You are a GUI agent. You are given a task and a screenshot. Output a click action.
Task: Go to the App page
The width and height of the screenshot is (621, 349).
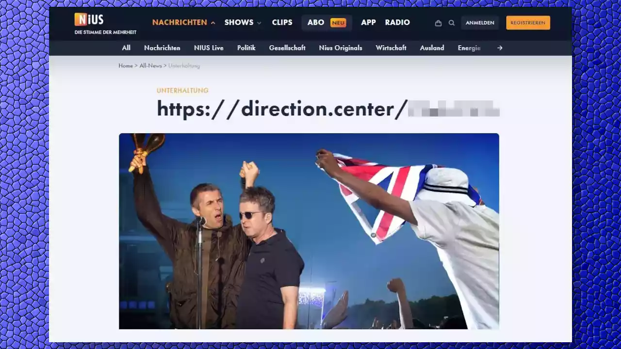tap(368, 22)
